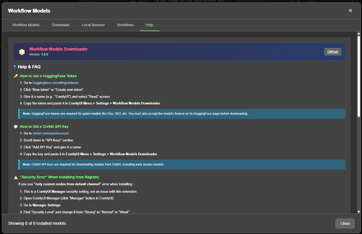The image size is (362, 234).
Task: Click the vertical scrollbar thumb
Action: point(359,76)
